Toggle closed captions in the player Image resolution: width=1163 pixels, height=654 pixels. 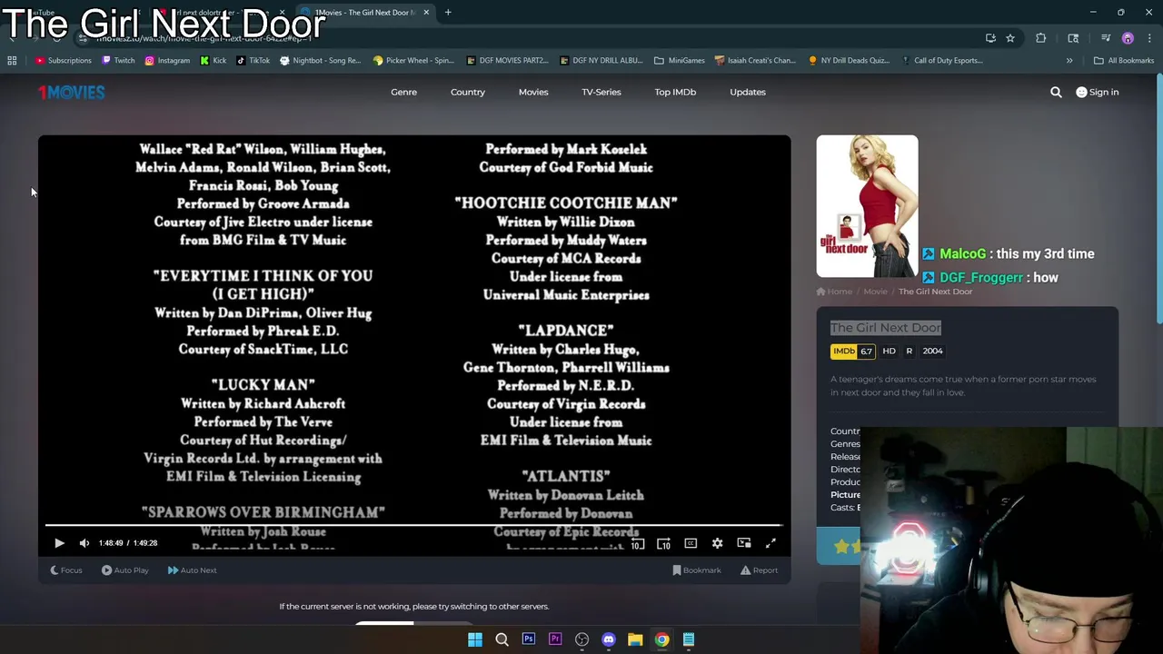tap(691, 543)
